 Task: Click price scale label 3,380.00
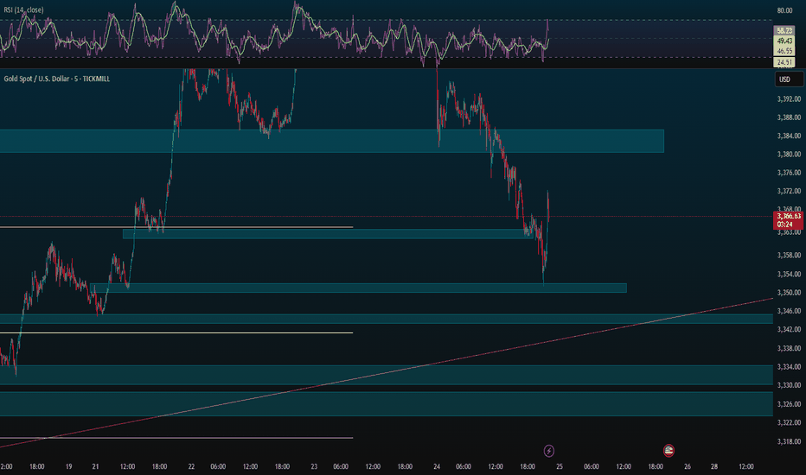coord(789,154)
